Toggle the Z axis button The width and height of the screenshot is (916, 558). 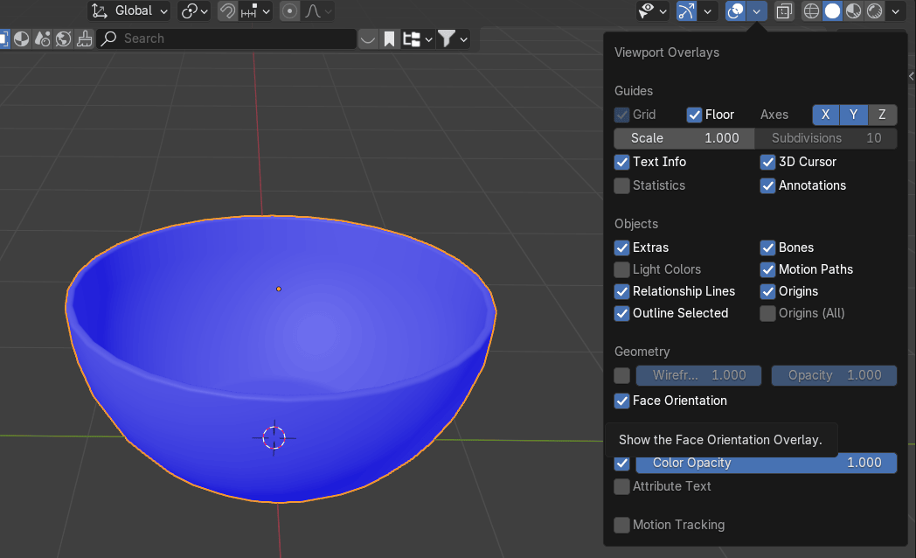click(x=882, y=115)
